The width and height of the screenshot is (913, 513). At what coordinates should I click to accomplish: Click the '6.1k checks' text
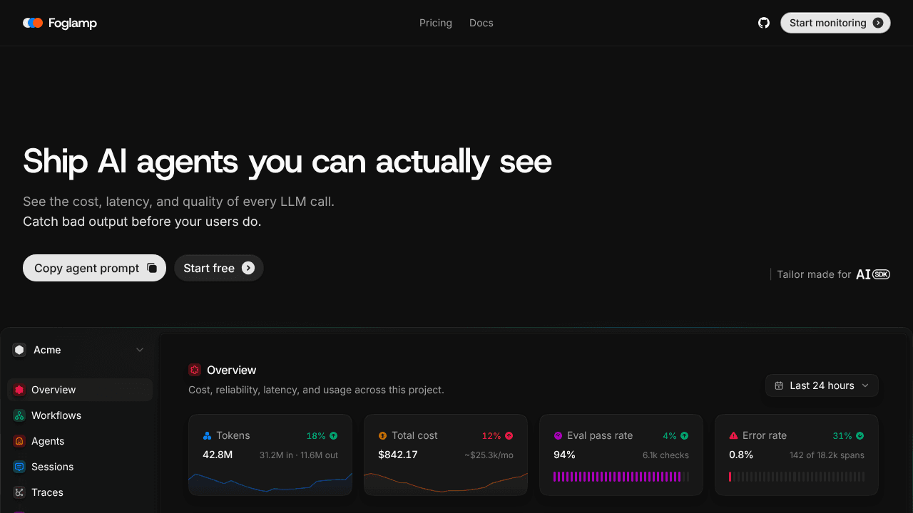665,455
